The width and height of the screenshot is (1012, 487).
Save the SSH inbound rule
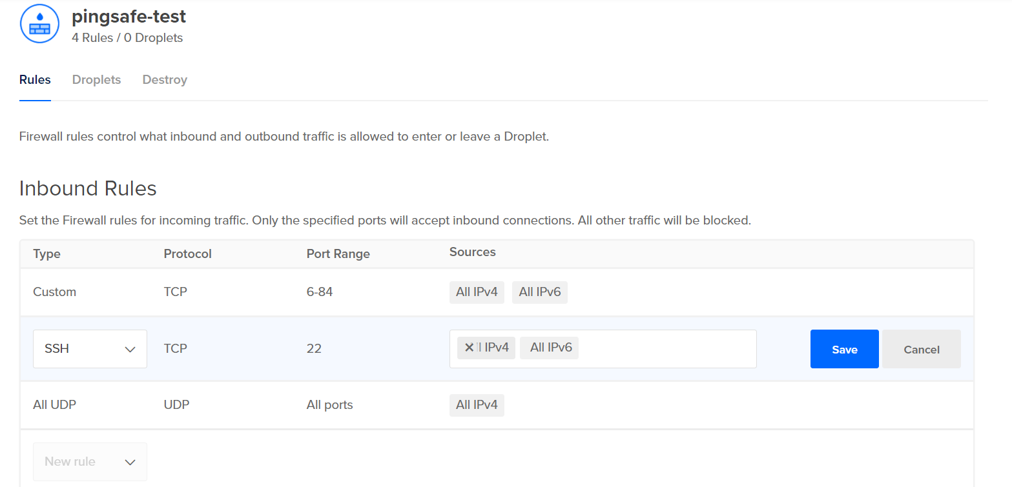click(844, 349)
